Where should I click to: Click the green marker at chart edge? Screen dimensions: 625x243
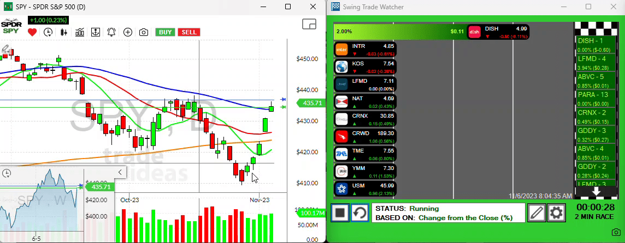[x=283, y=107]
